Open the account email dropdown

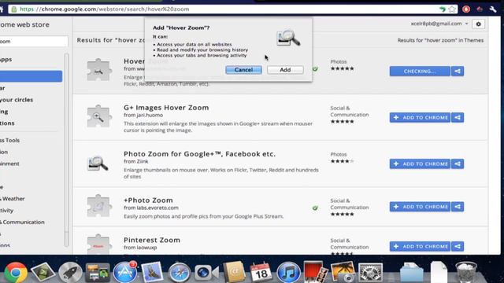(439, 24)
